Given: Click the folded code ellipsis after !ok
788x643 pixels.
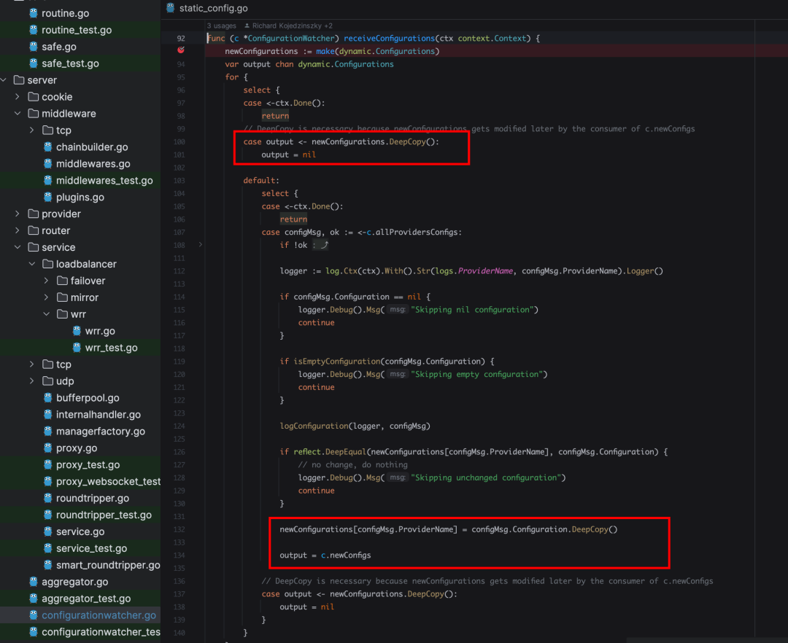Looking at the screenshot, I should click(x=320, y=245).
